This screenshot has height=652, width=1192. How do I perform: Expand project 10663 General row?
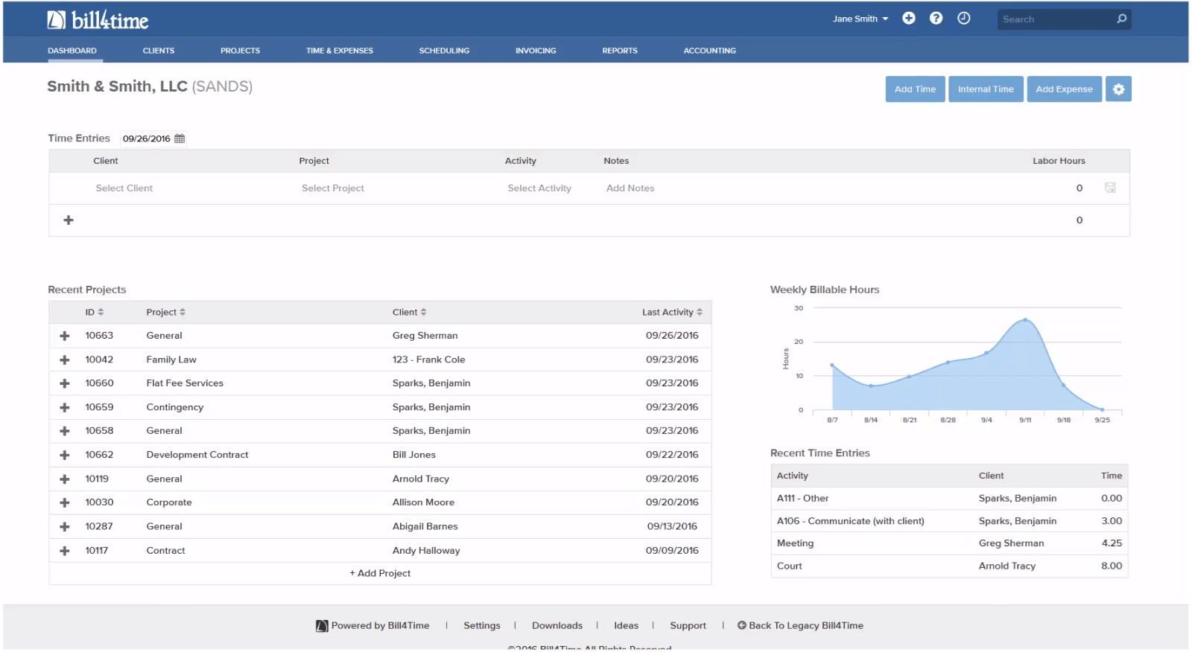[x=65, y=336]
